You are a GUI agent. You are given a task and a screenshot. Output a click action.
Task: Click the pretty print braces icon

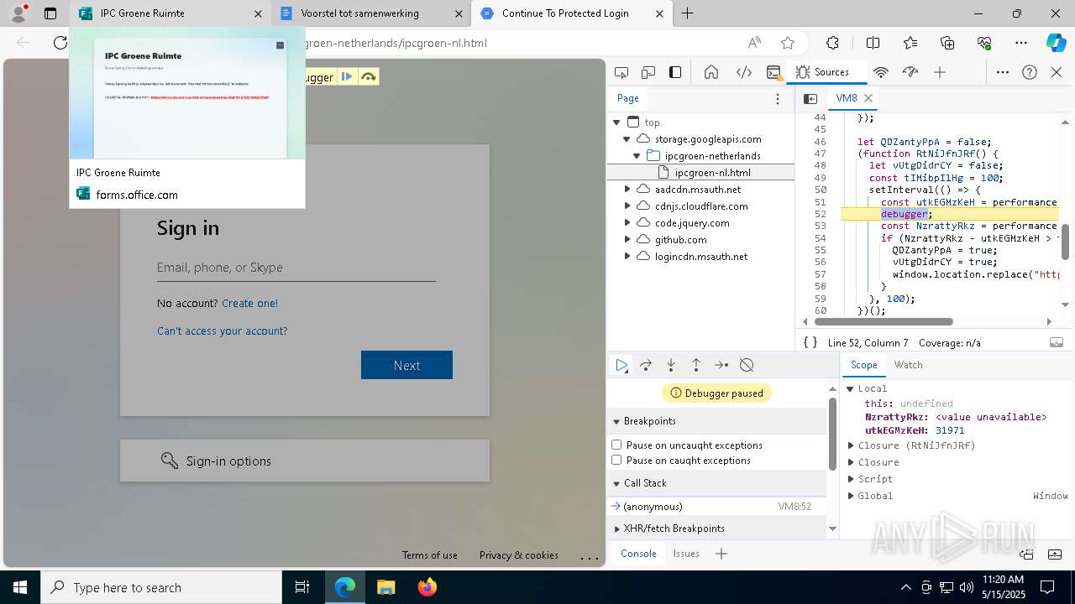click(x=810, y=342)
